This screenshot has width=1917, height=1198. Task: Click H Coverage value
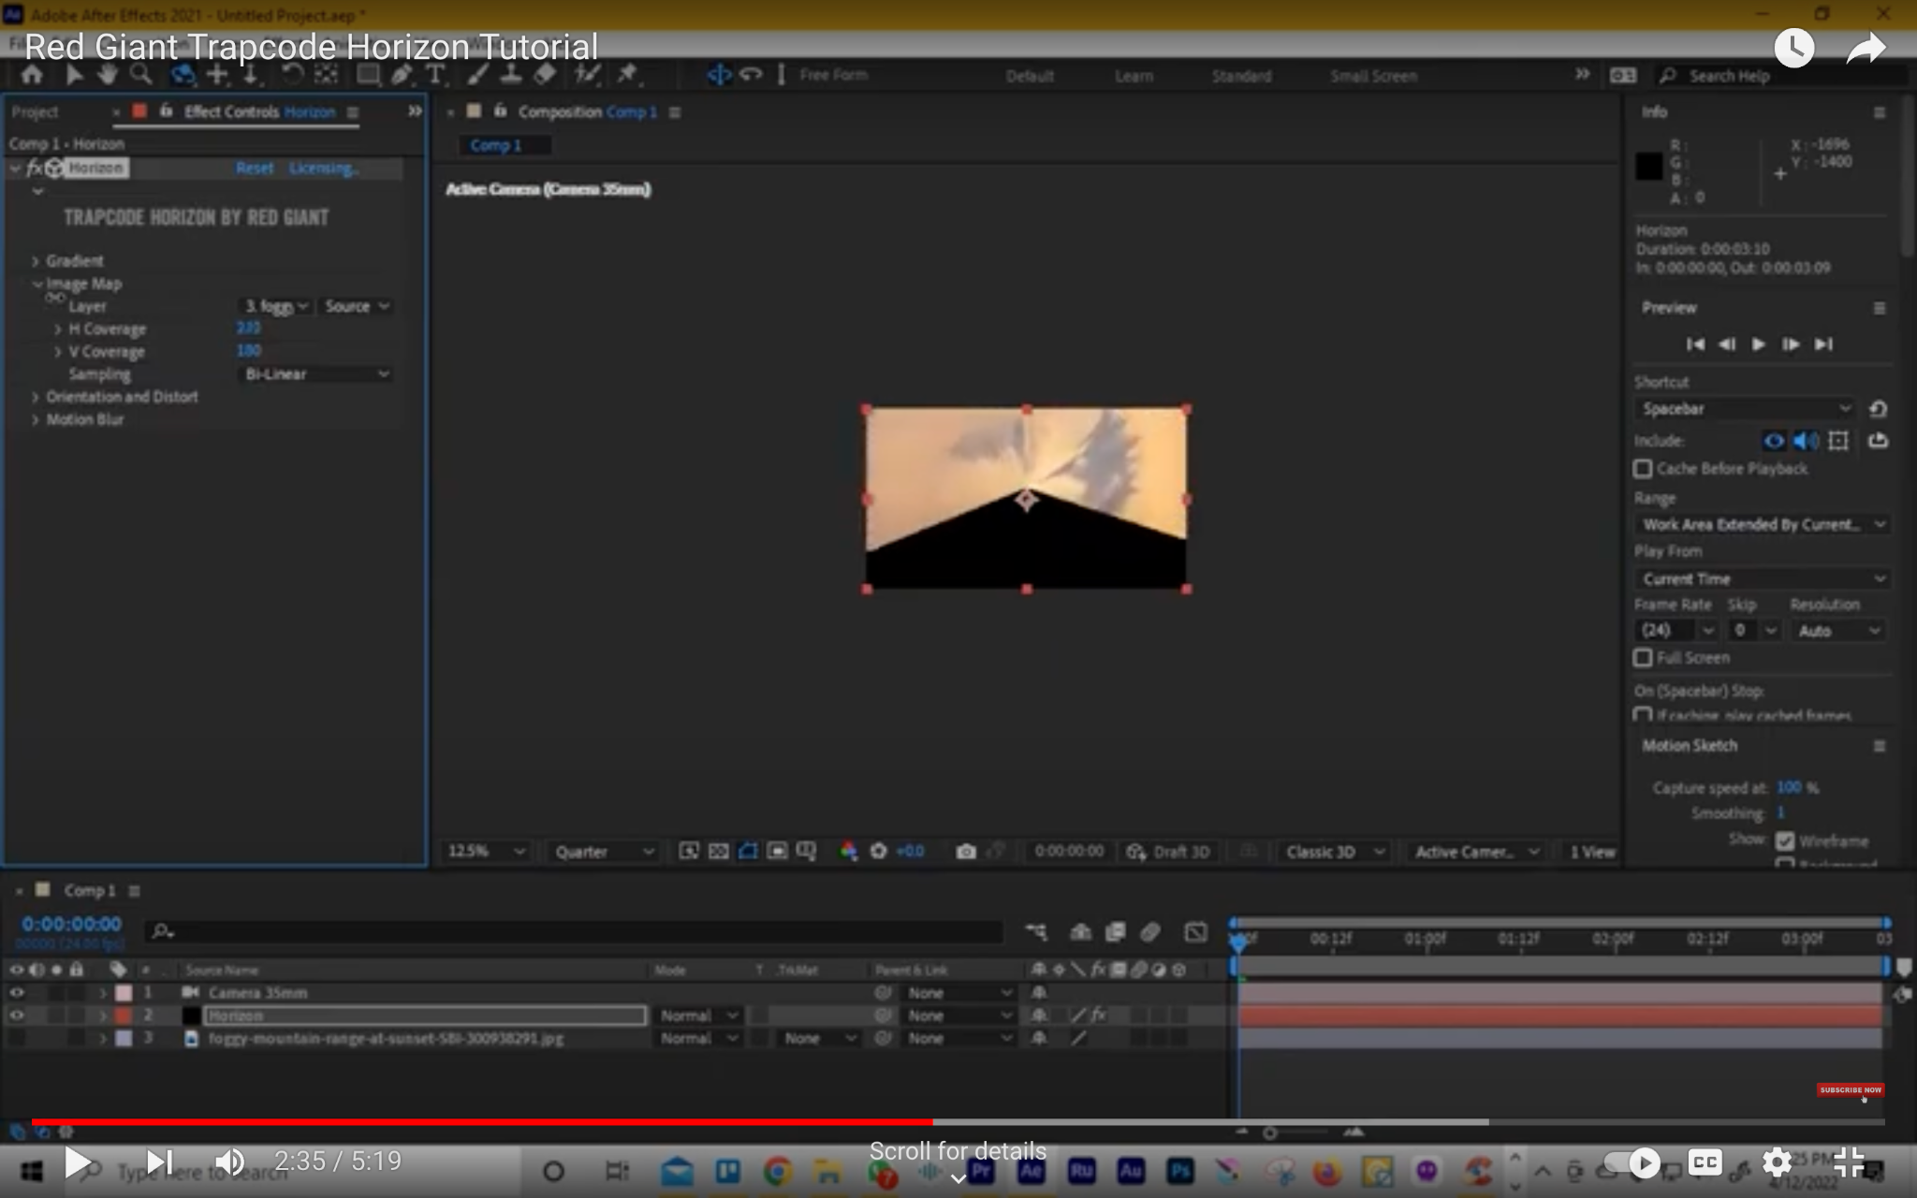pyautogui.click(x=248, y=328)
